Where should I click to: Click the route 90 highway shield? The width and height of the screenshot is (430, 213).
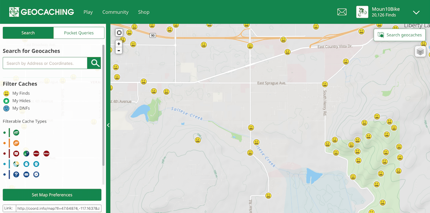point(153,35)
